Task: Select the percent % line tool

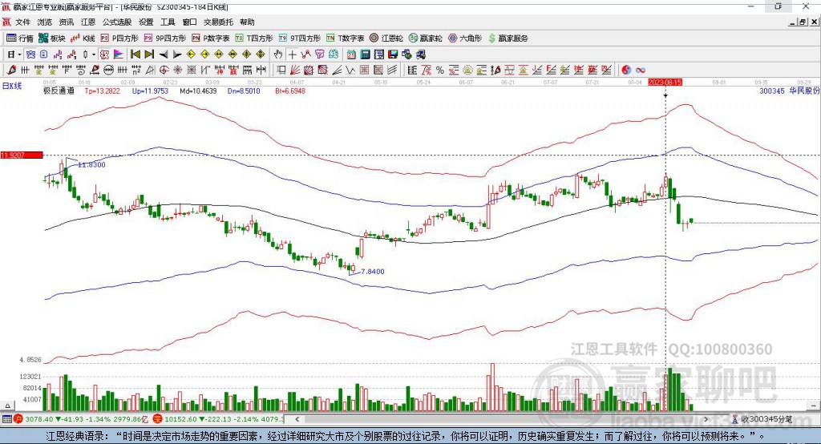Action: pos(440,71)
